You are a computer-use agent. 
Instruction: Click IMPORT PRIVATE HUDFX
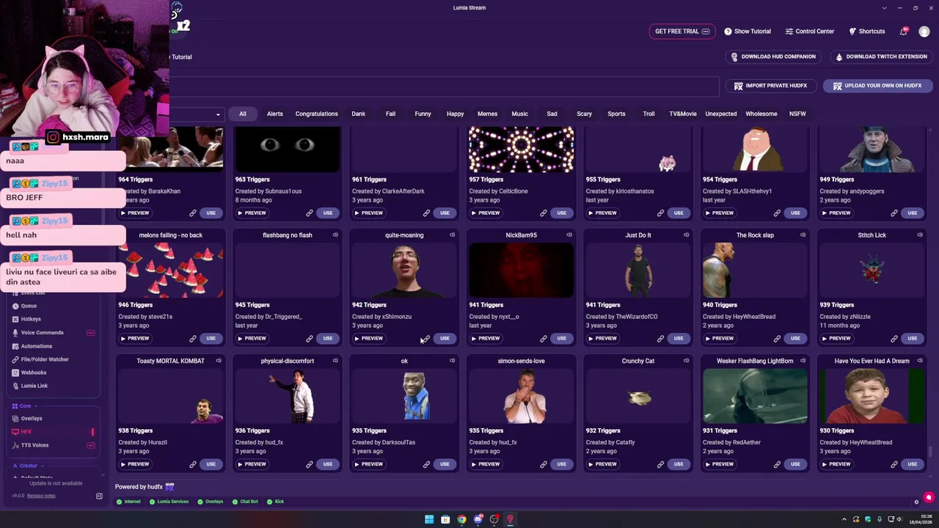click(770, 86)
